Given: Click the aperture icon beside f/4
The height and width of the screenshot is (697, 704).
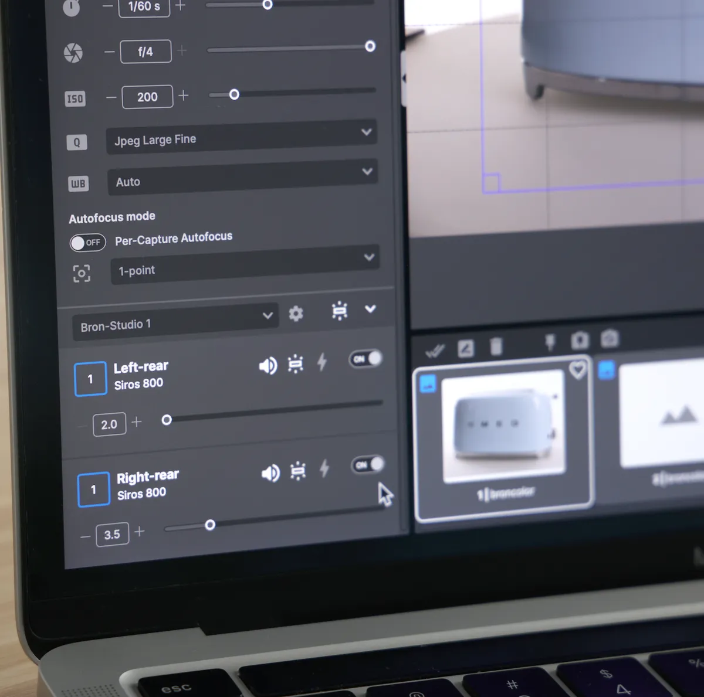Looking at the screenshot, I should coord(73,53).
